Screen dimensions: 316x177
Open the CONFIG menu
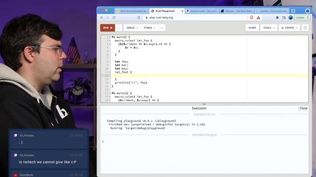(289, 28)
